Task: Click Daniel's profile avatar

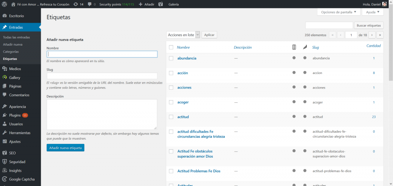Action: (x=385, y=4)
